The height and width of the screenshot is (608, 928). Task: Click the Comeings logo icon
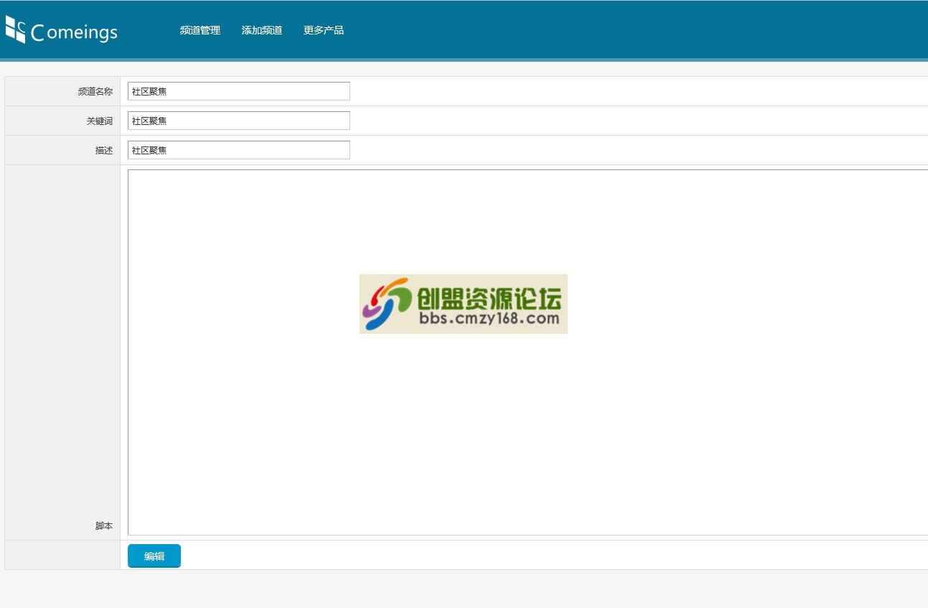[x=15, y=29]
